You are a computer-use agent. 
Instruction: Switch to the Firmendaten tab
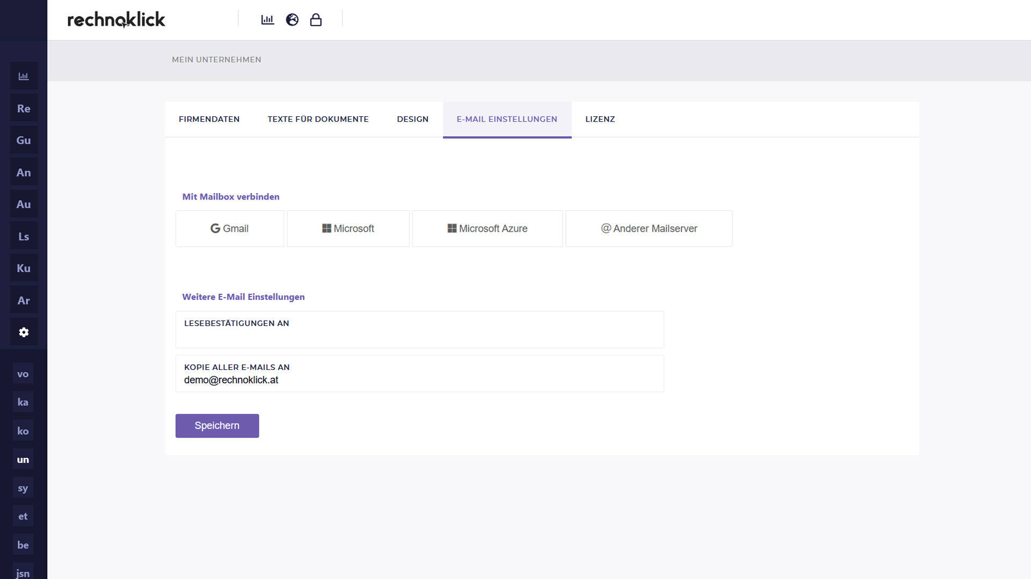click(209, 119)
